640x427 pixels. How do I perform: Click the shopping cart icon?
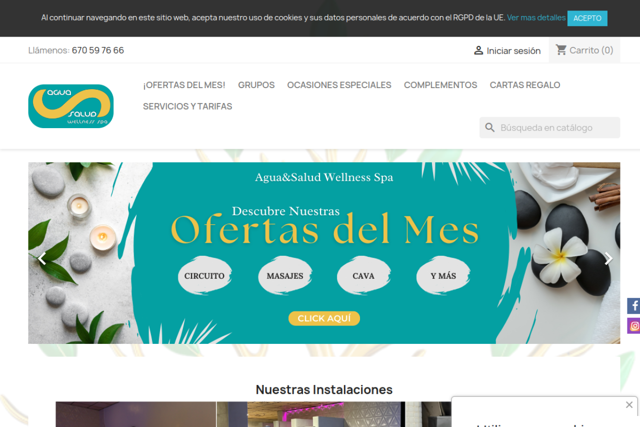[561, 50]
